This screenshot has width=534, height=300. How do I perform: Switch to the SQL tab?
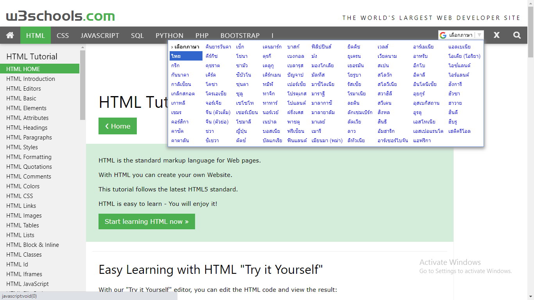coord(137,35)
